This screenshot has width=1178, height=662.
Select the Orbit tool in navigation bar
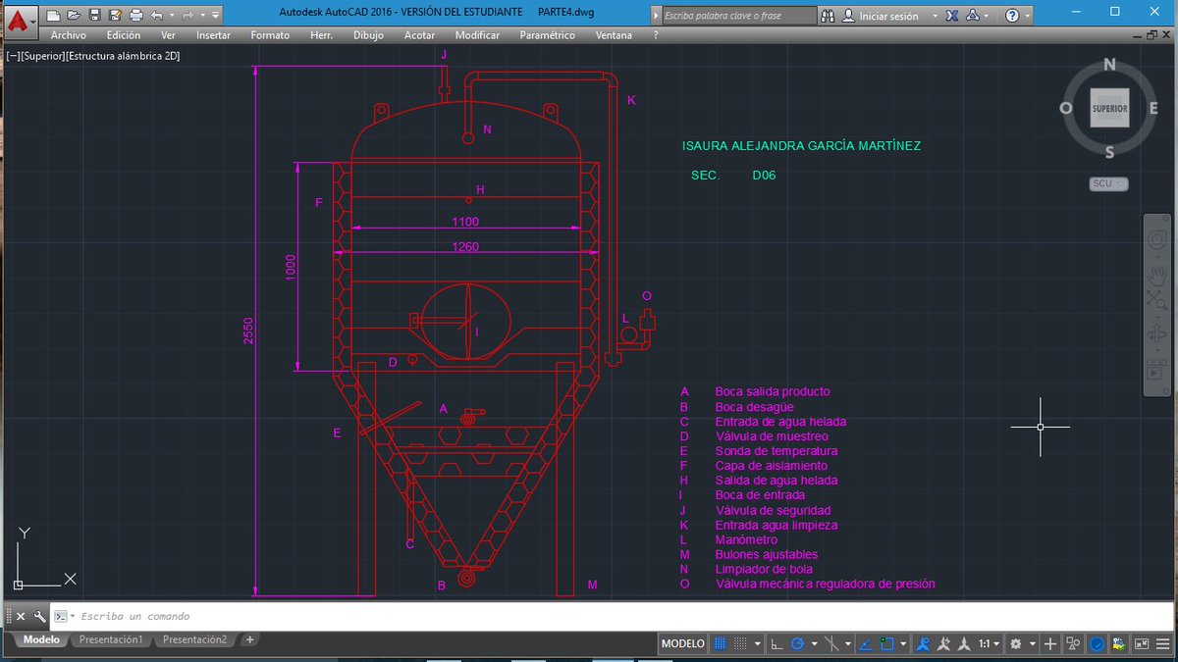(x=1156, y=333)
